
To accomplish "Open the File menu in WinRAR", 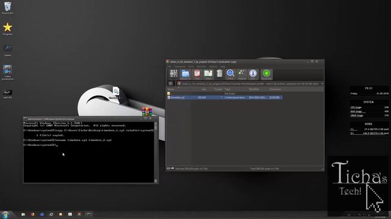I will [169, 66].
